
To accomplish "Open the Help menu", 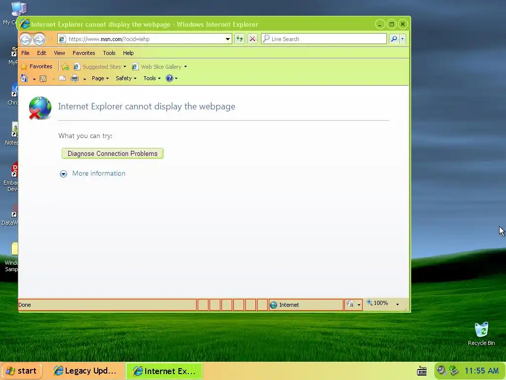I will pos(128,53).
